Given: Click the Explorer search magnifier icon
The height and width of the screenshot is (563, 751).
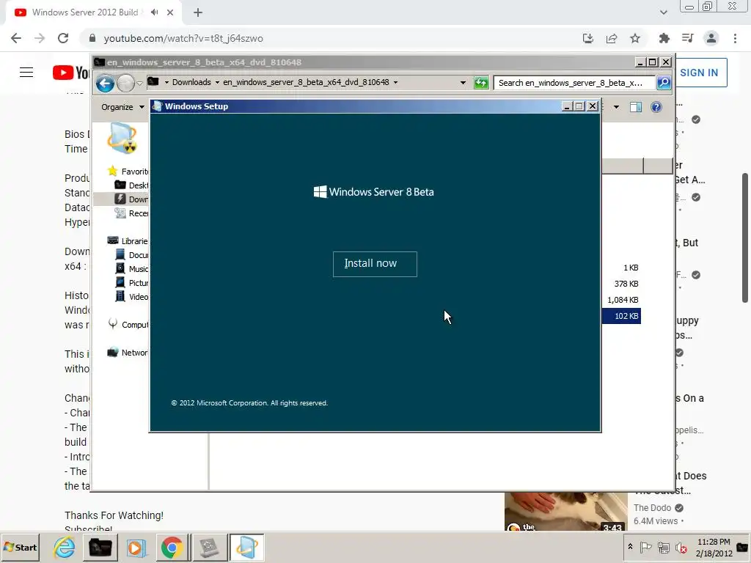Looking at the screenshot, I should coord(663,82).
